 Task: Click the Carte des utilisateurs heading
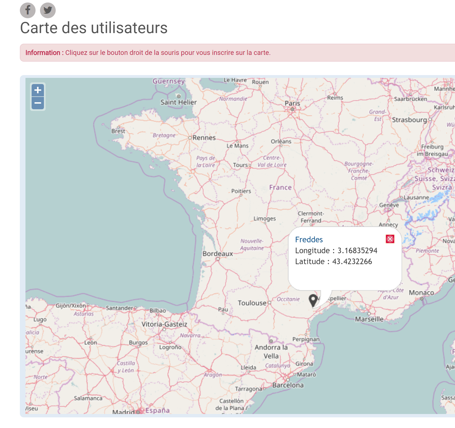(x=94, y=28)
